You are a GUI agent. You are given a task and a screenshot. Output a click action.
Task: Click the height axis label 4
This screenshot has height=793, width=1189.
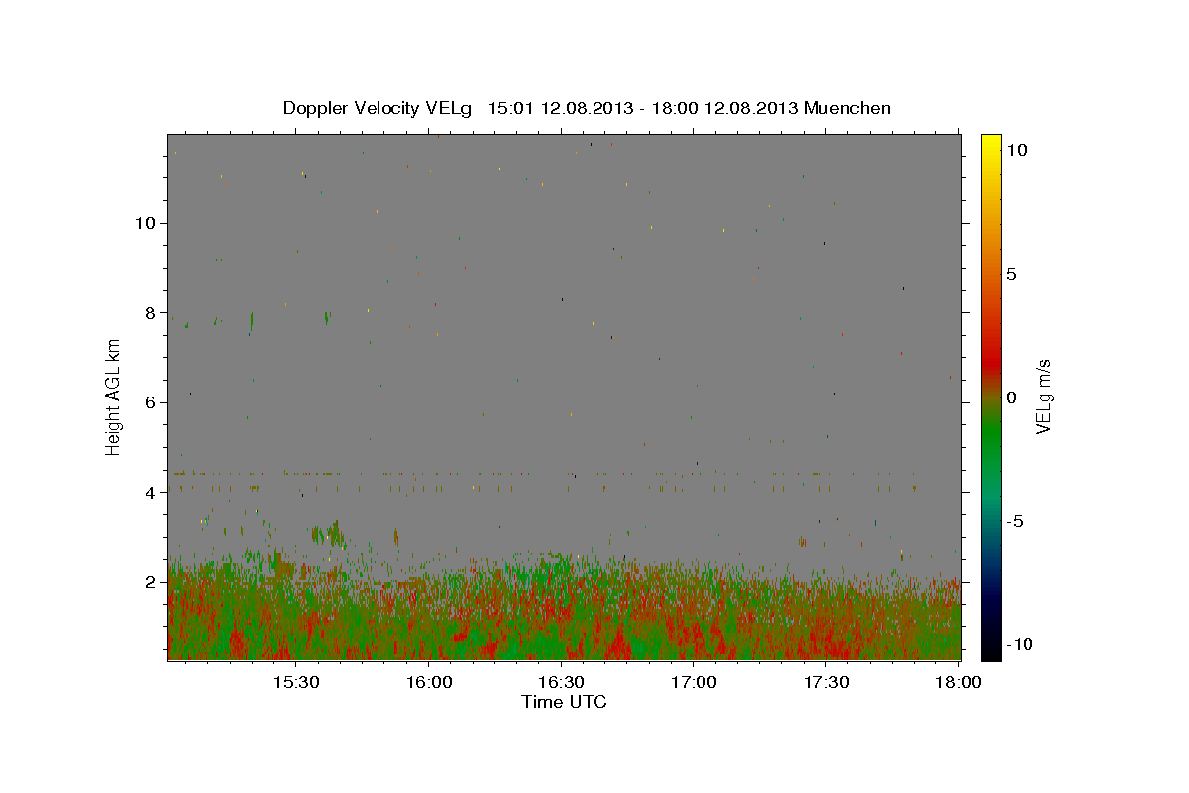click(152, 492)
